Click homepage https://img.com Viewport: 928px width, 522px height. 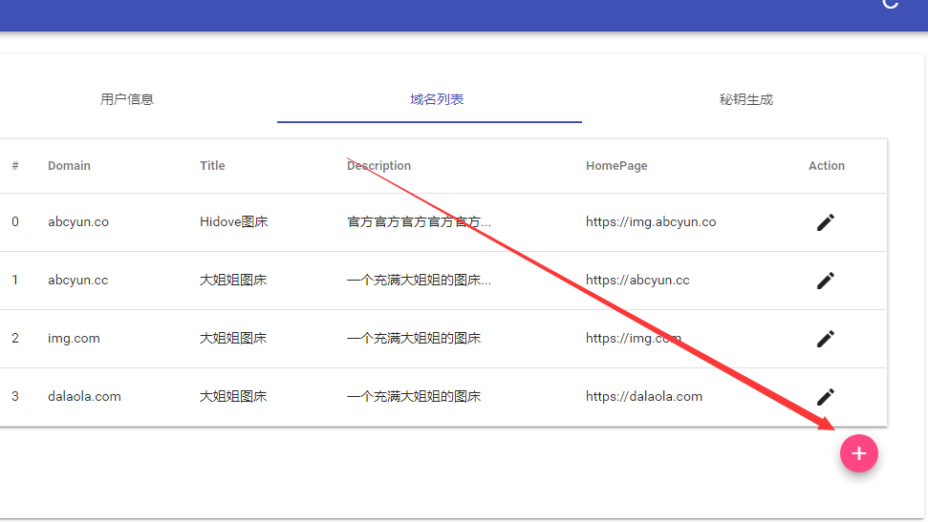(x=634, y=338)
